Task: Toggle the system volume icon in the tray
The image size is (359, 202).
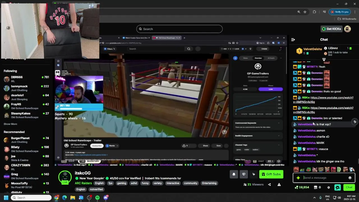Action: pos(339,198)
